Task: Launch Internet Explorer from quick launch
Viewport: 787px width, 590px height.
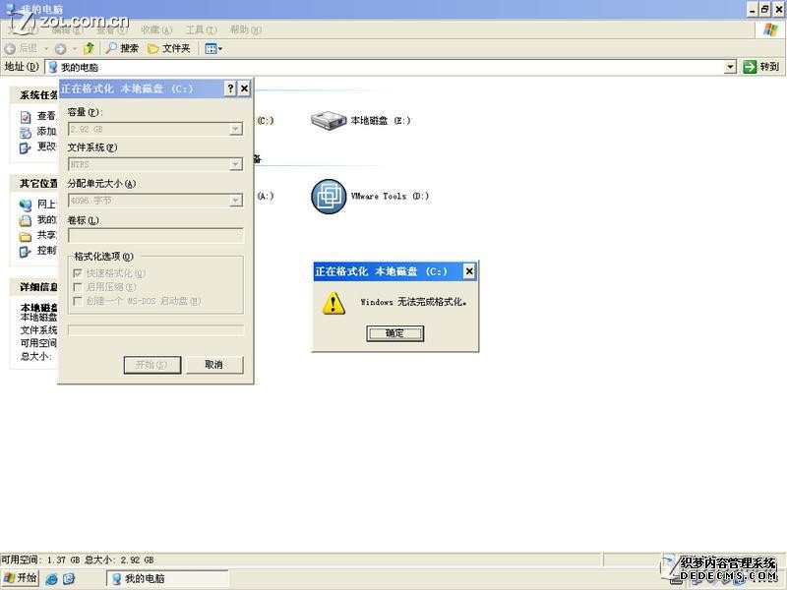Action: (52, 578)
